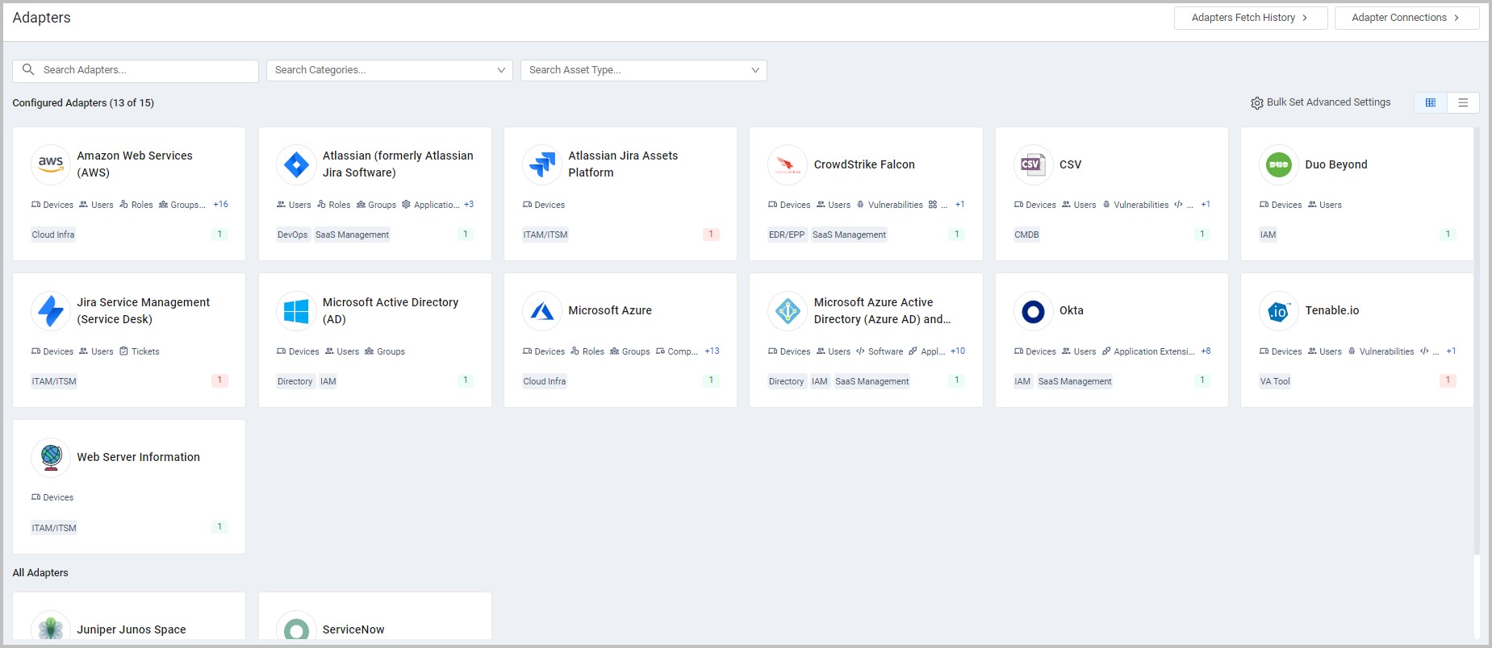This screenshot has height=648, width=1492.
Task: Open Adapters Fetch History
Action: click(1251, 18)
